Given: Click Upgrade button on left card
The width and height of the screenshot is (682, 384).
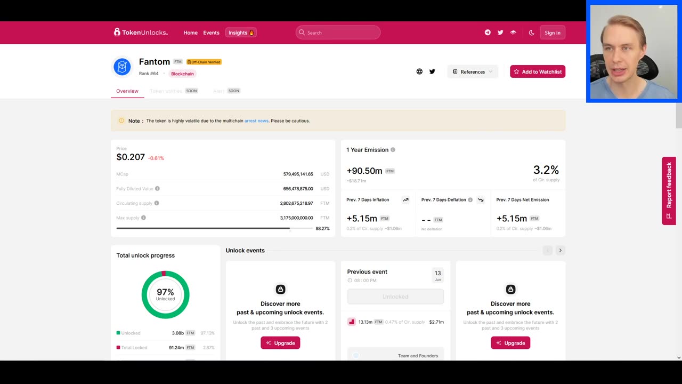Looking at the screenshot, I should pyautogui.click(x=280, y=343).
